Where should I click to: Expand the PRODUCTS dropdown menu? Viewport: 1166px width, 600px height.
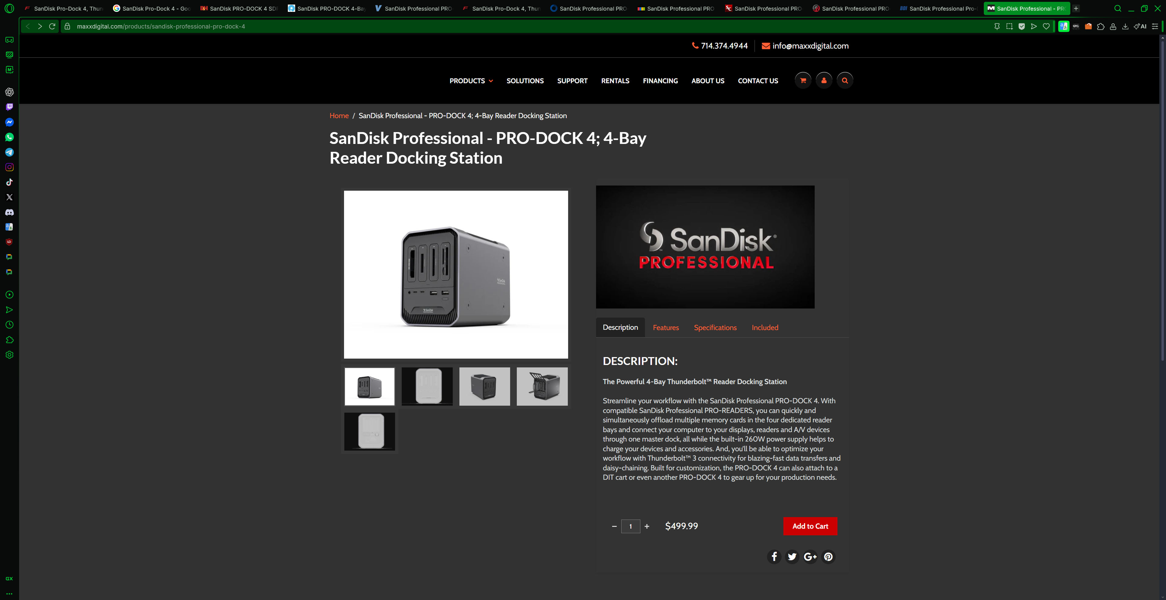point(471,81)
